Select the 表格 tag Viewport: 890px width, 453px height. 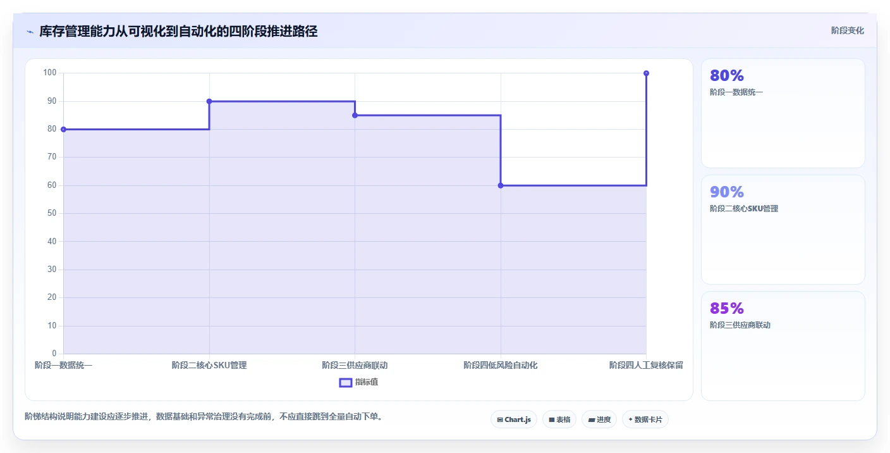click(x=559, y=419)
